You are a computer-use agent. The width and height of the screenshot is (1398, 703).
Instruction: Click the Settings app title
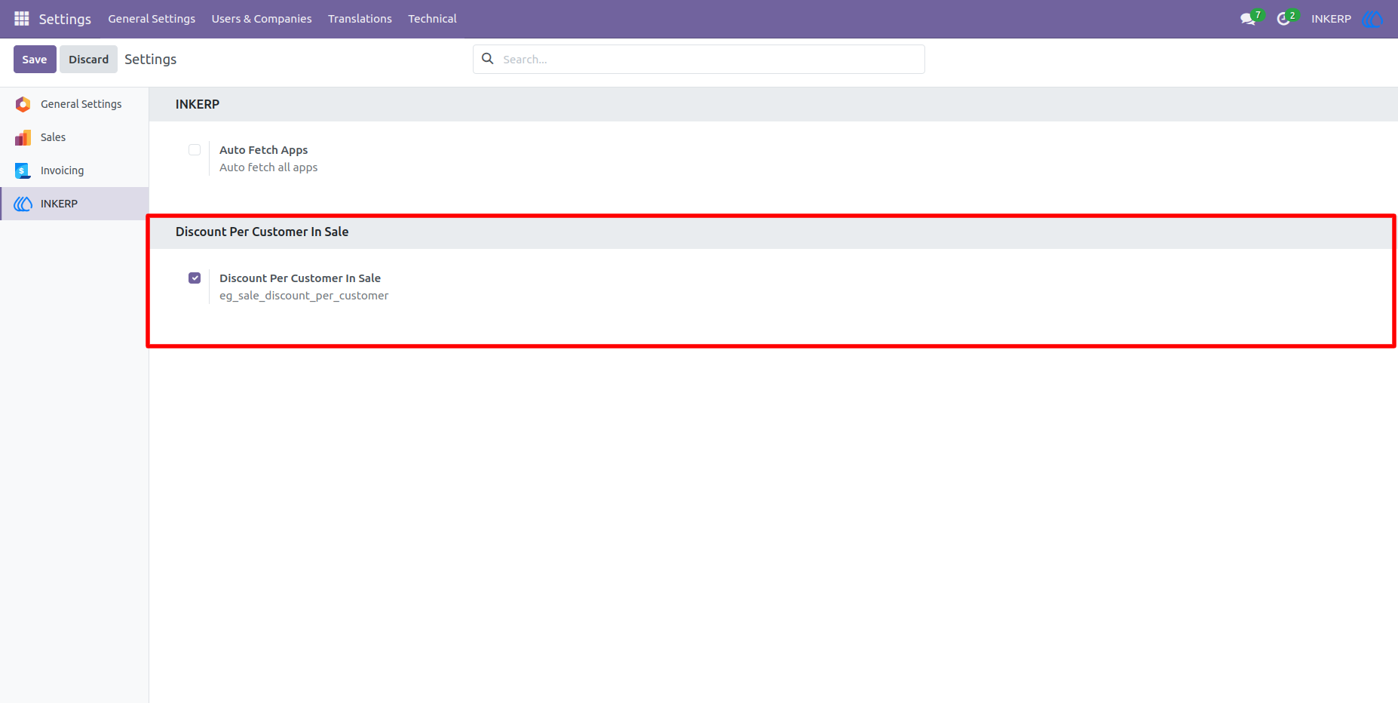click(65, 19)
